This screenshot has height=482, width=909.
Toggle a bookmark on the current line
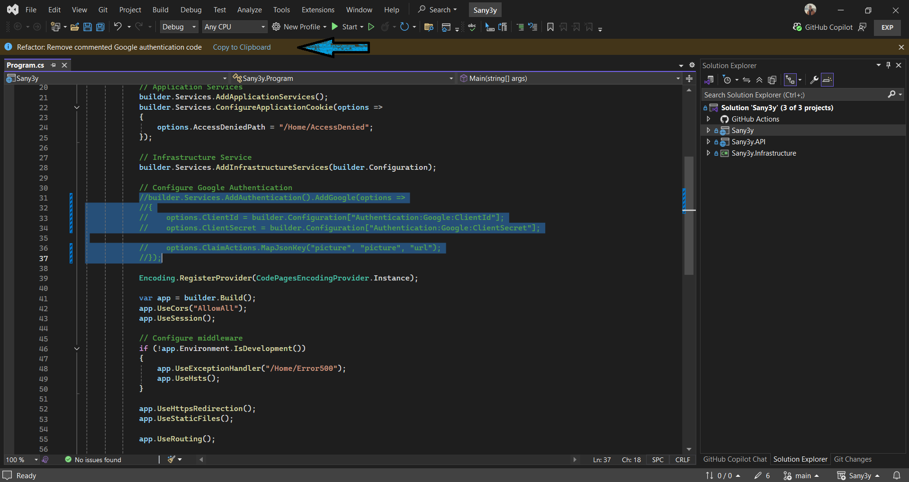click(550, 27)
